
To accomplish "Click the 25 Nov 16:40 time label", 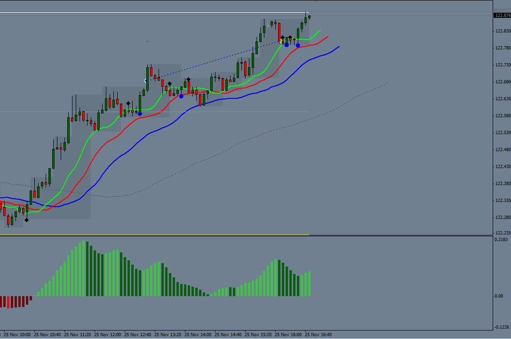I will click(x=319, y=335).
